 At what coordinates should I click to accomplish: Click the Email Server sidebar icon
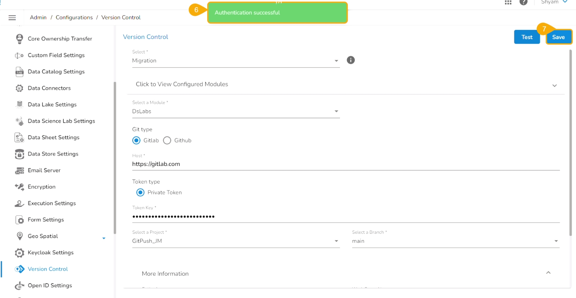point(19,171)
